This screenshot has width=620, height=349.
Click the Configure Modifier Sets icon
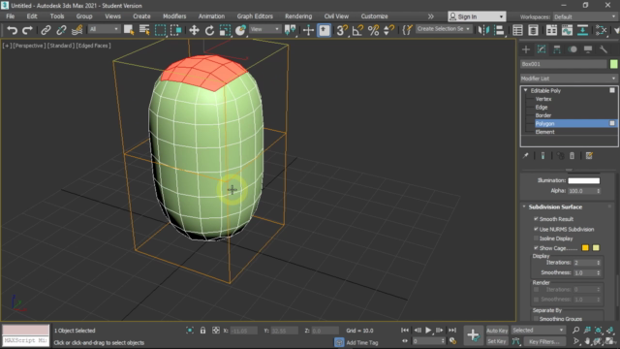pos(589,156)
